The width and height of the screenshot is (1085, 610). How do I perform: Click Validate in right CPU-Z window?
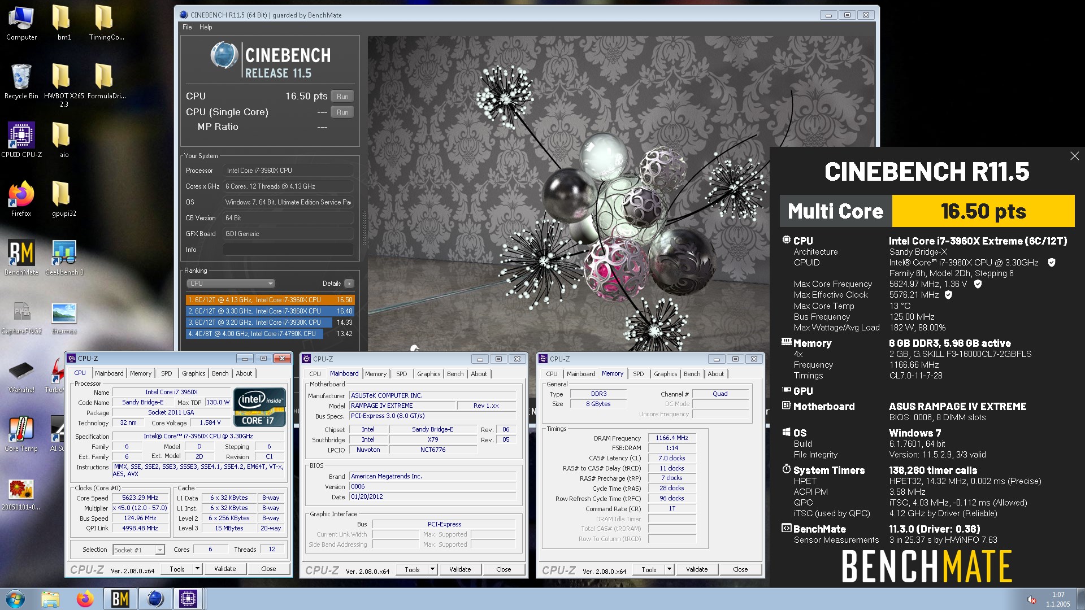[697, 569]
